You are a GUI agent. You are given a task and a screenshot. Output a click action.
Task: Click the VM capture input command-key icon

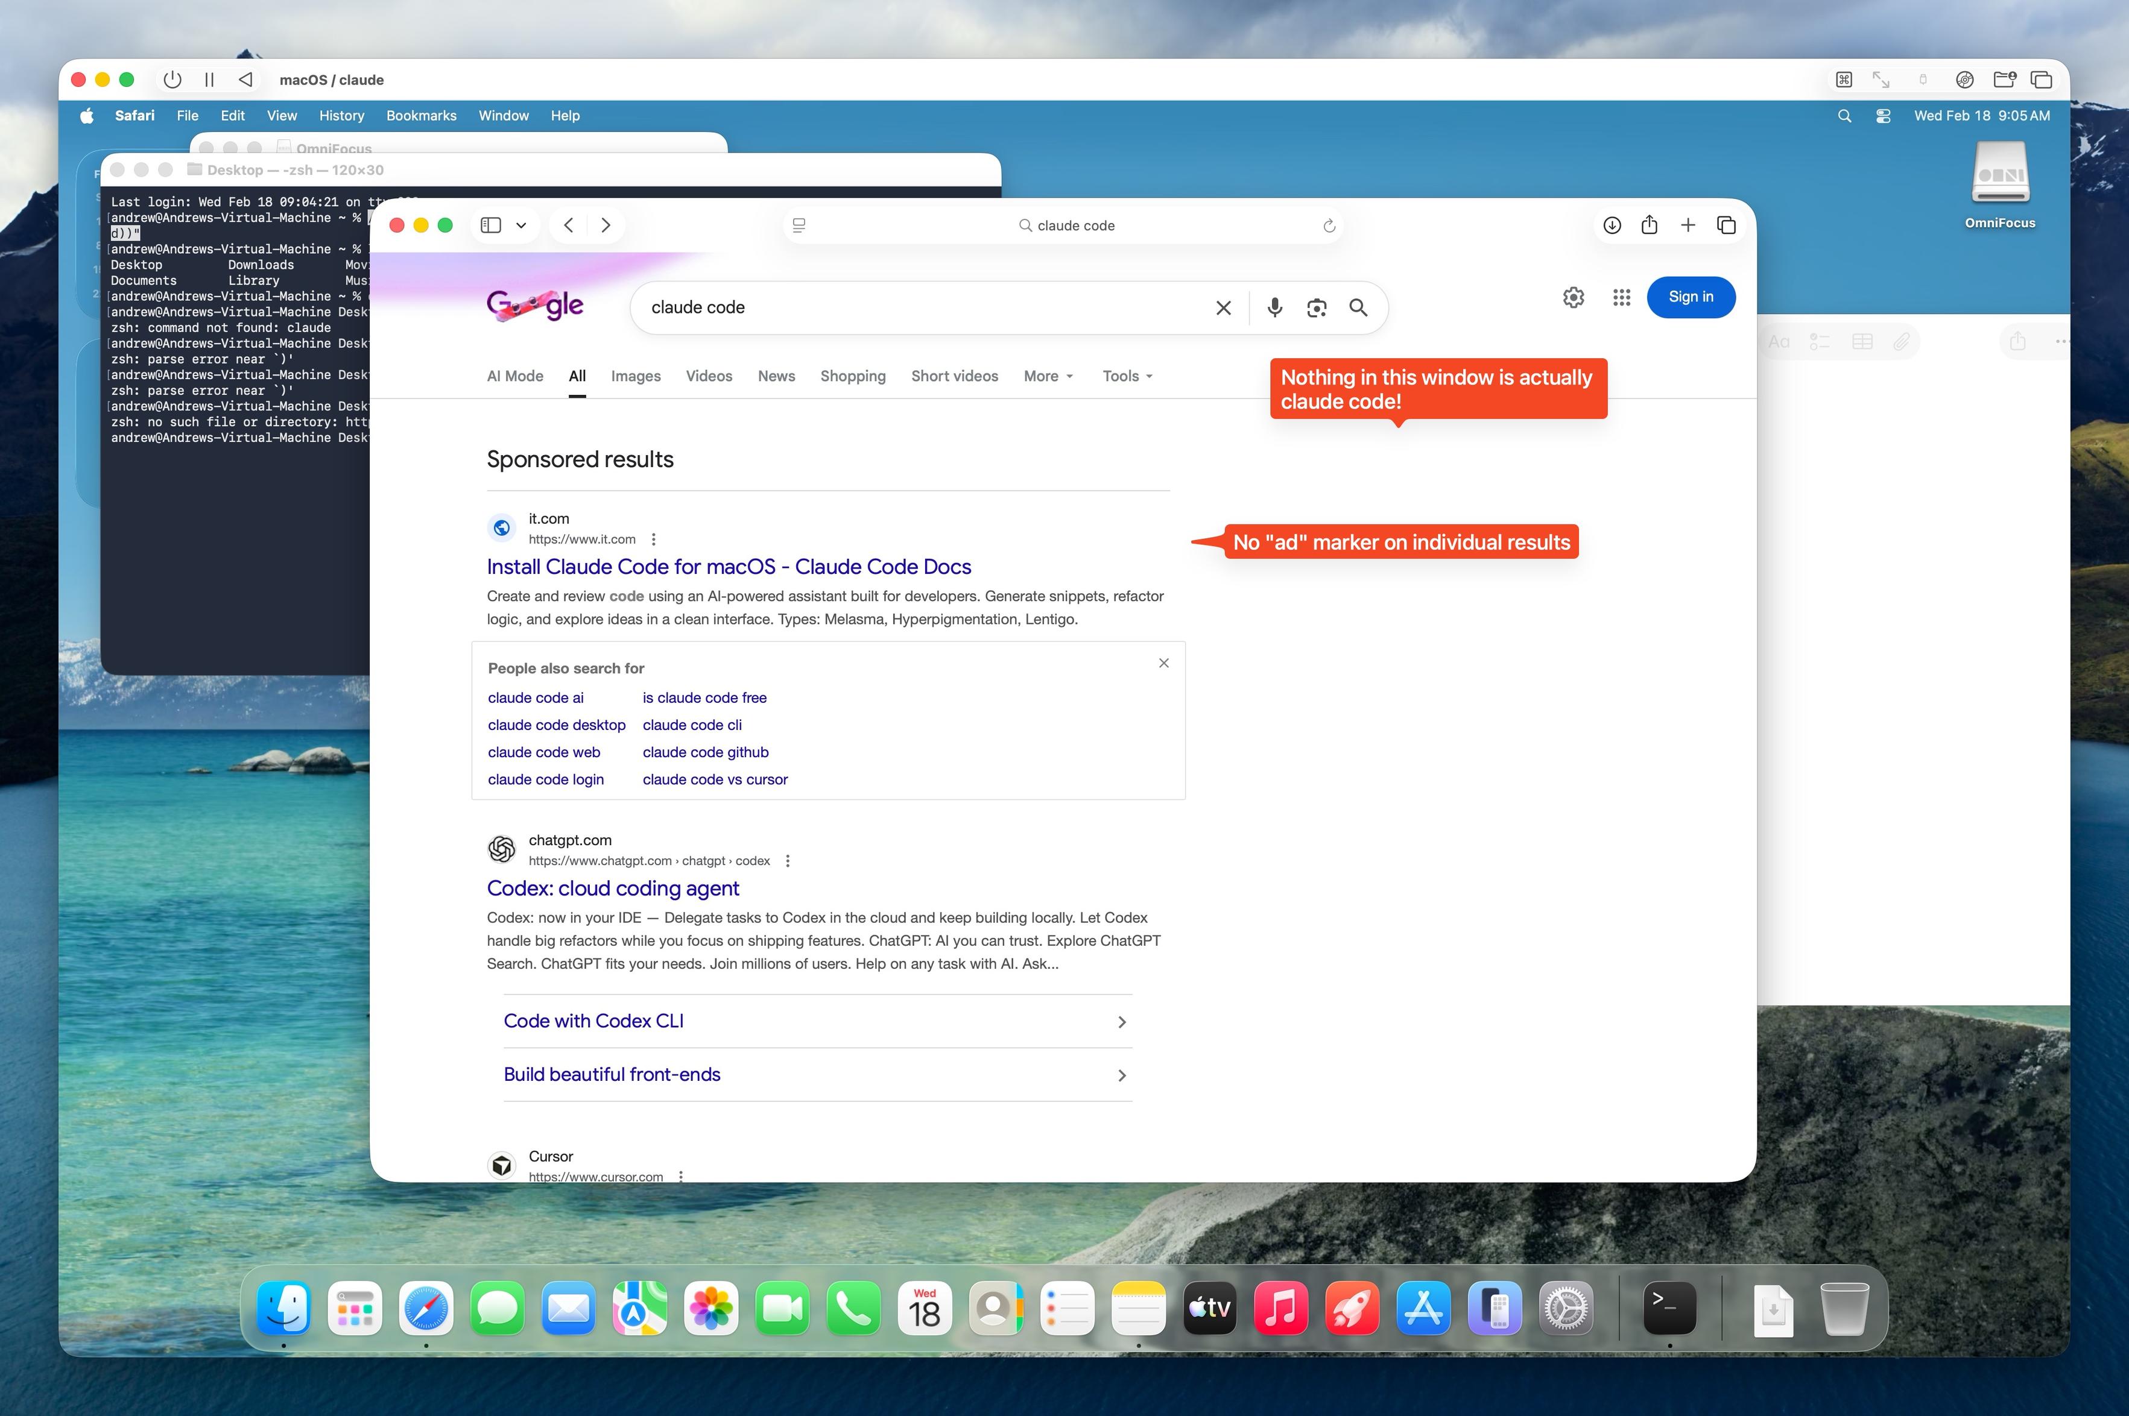point(1844,80)
